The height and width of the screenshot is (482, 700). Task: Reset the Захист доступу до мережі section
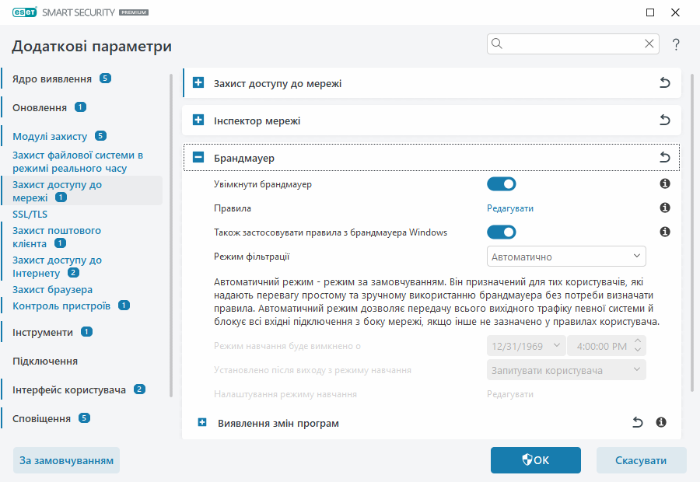click(x=664, y=83)
